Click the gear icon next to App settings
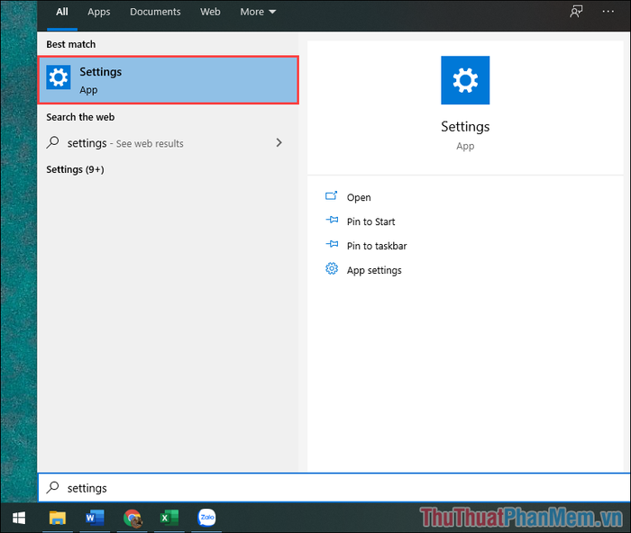The image size is (631, 533). 332,268
